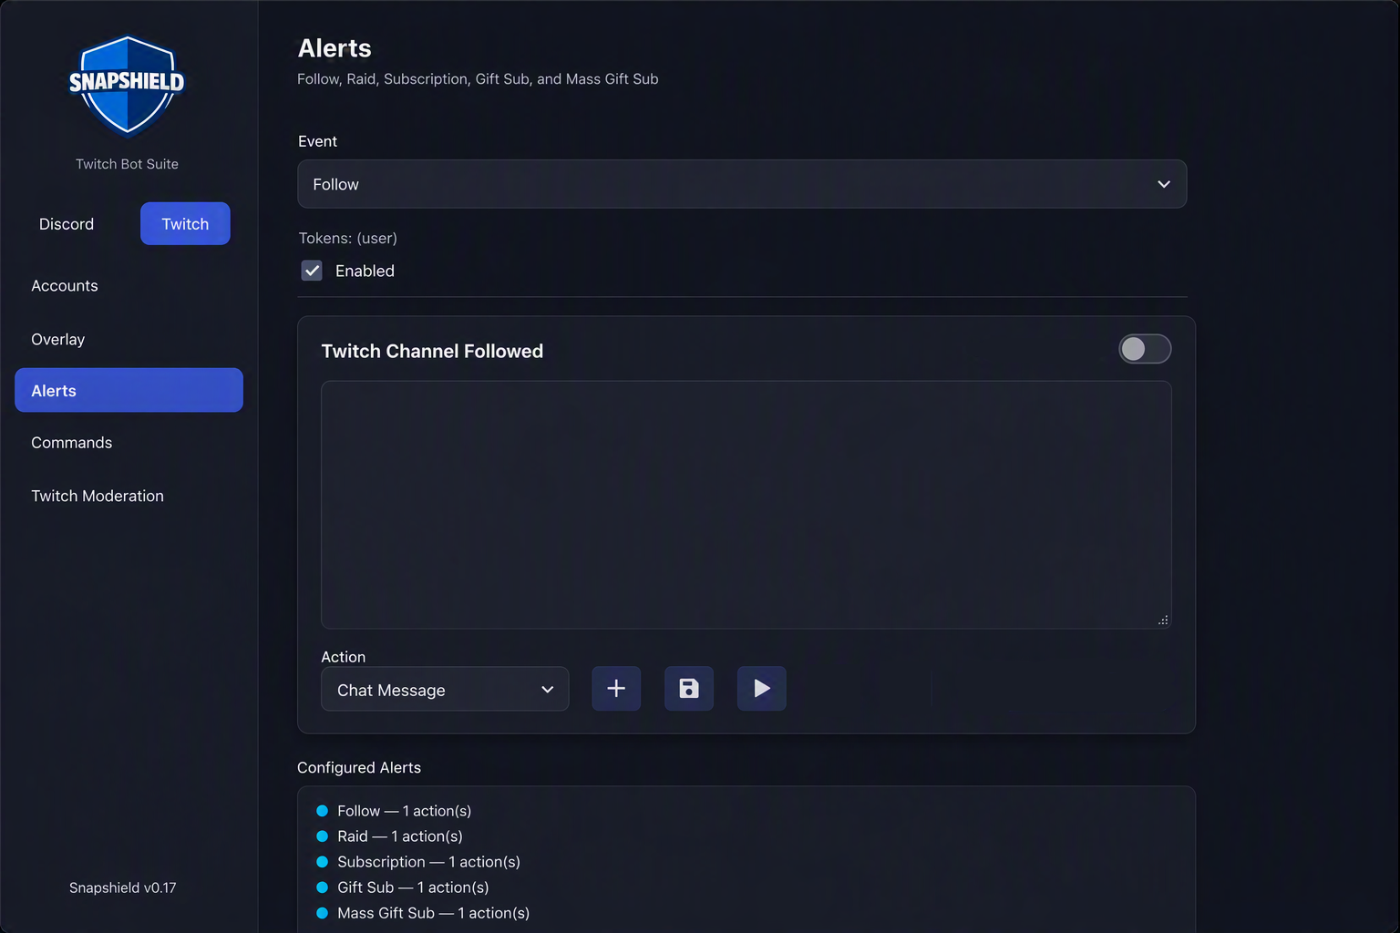Click inside the alert message text area
The width and height of the screenshot is (1400, 933).
(x=746, y=505)
